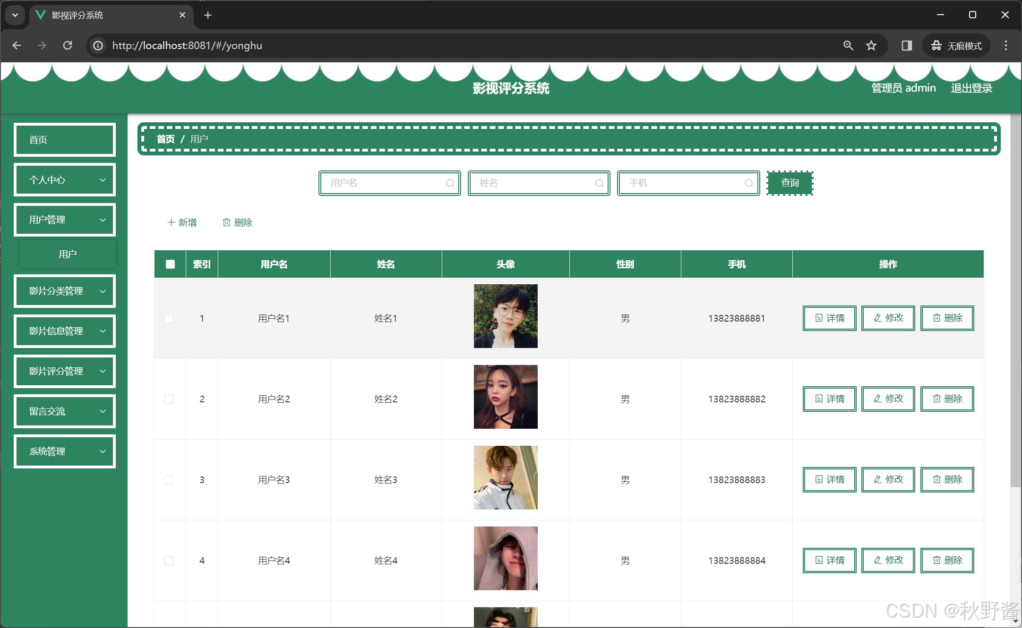1022x628 pixels.
Task: Tick checkbox for row 用户名2
Action: [x=169, y=399]
